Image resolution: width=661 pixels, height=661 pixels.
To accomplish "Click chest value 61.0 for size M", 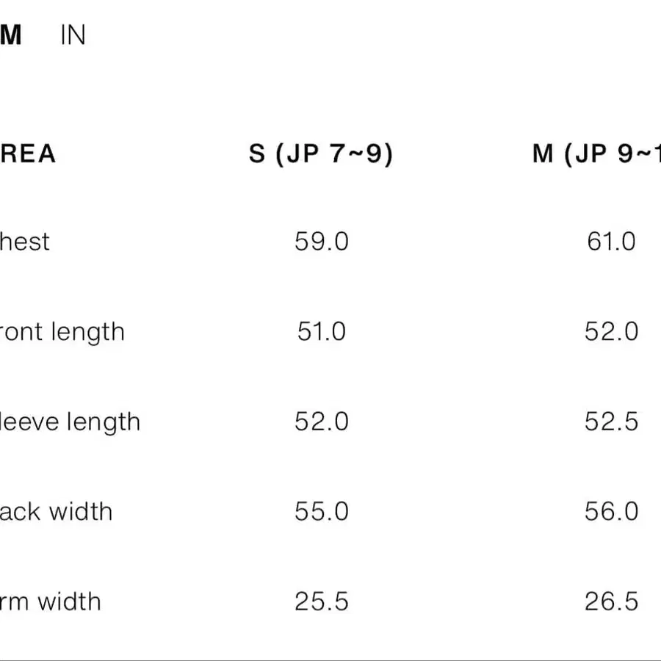I will (x=611, y=242).
